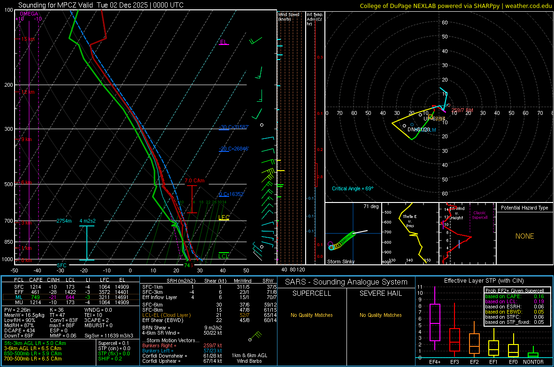Click the green "LCL" marker on the skew-T
This screenshot has height=367, width=554.
tap(223, 256)
